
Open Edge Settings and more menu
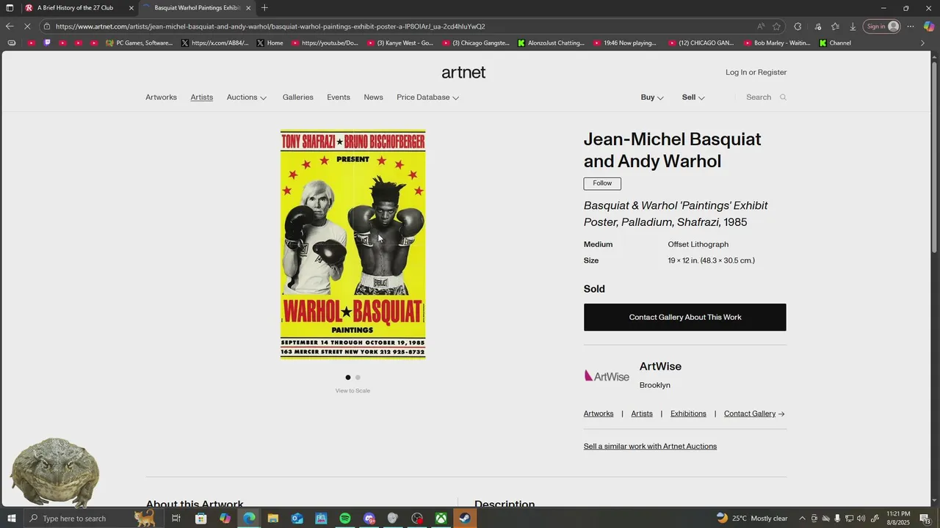910,26
